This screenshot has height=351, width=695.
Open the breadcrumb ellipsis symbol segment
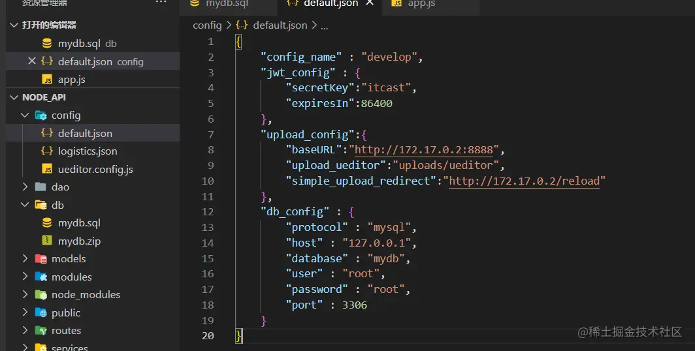[325, 26]
